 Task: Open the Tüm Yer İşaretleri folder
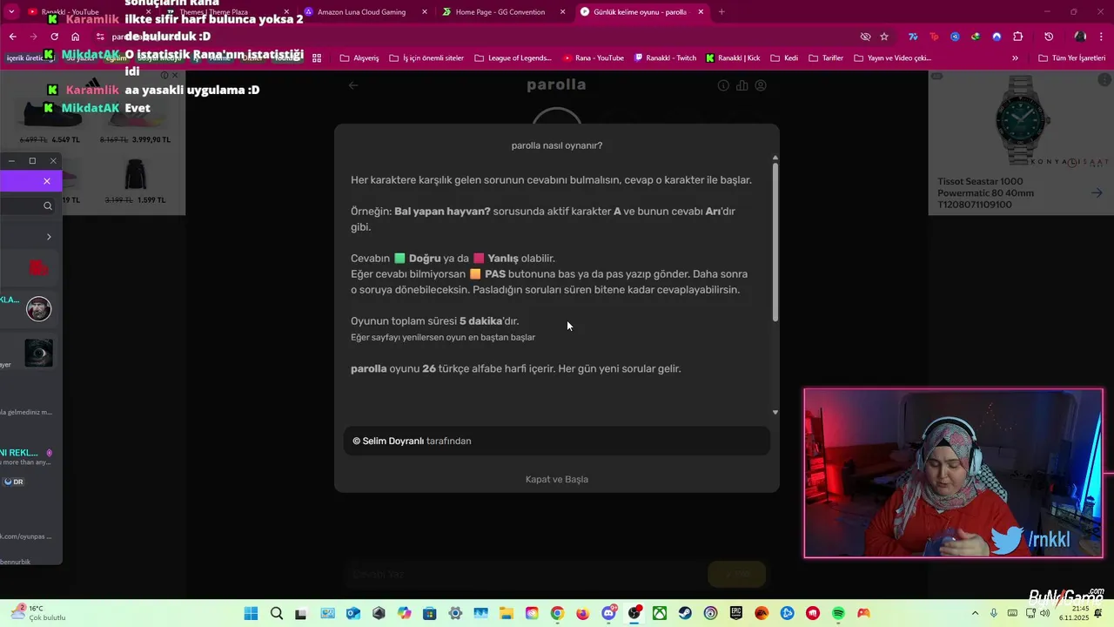1071,58
